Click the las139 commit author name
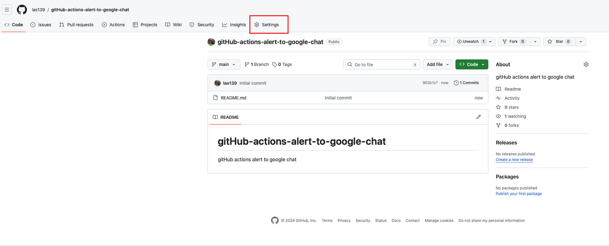This screenshot has height=246, width=609. (230, 83)
